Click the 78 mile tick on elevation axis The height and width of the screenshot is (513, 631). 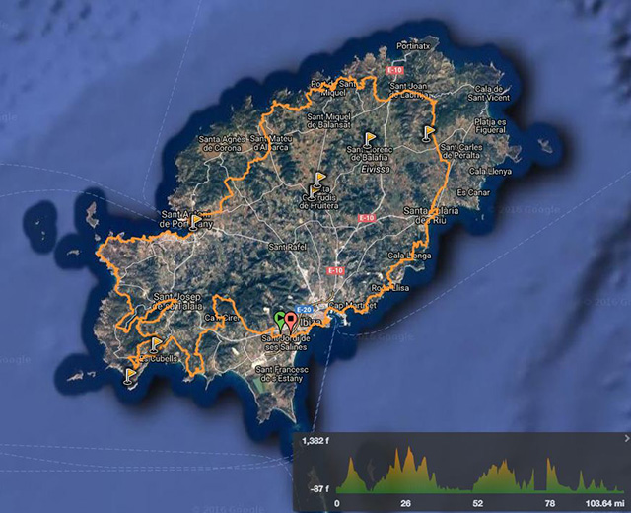point(550,503)
